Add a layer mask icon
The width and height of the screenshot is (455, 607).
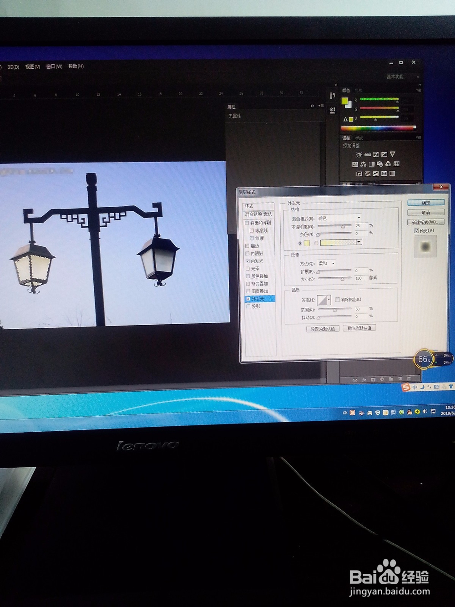pyautogui.click(x=373, y=379)
